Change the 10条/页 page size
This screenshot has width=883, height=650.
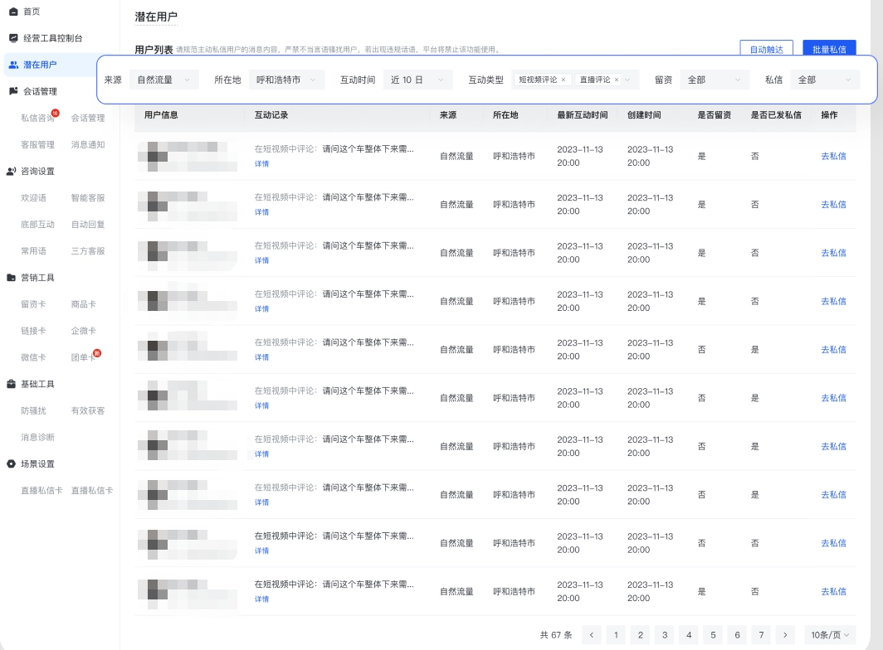point(830,635)
